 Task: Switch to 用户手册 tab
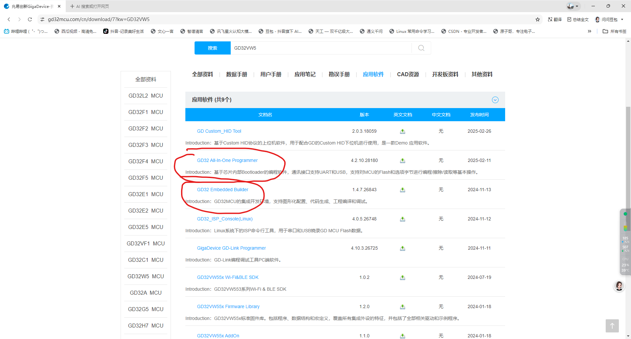[271, 75]
